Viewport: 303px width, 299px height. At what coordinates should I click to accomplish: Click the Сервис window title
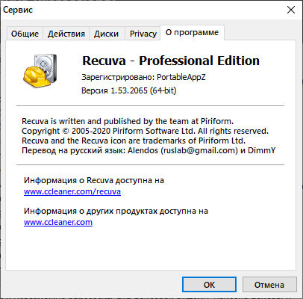coord(18,10)
